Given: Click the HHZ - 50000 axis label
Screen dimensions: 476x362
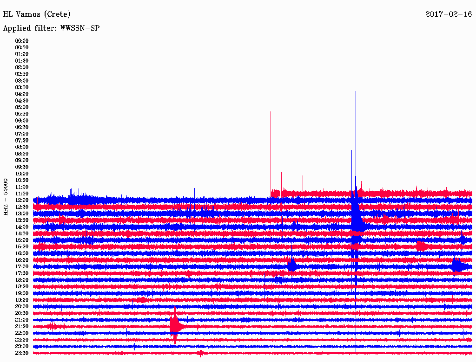Looking at the screenshot, I should [6, 197].
